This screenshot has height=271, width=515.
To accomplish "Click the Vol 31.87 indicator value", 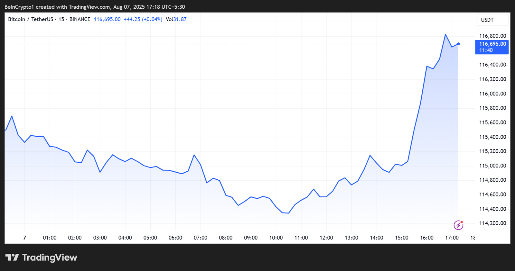I will [x=176, y=19].
